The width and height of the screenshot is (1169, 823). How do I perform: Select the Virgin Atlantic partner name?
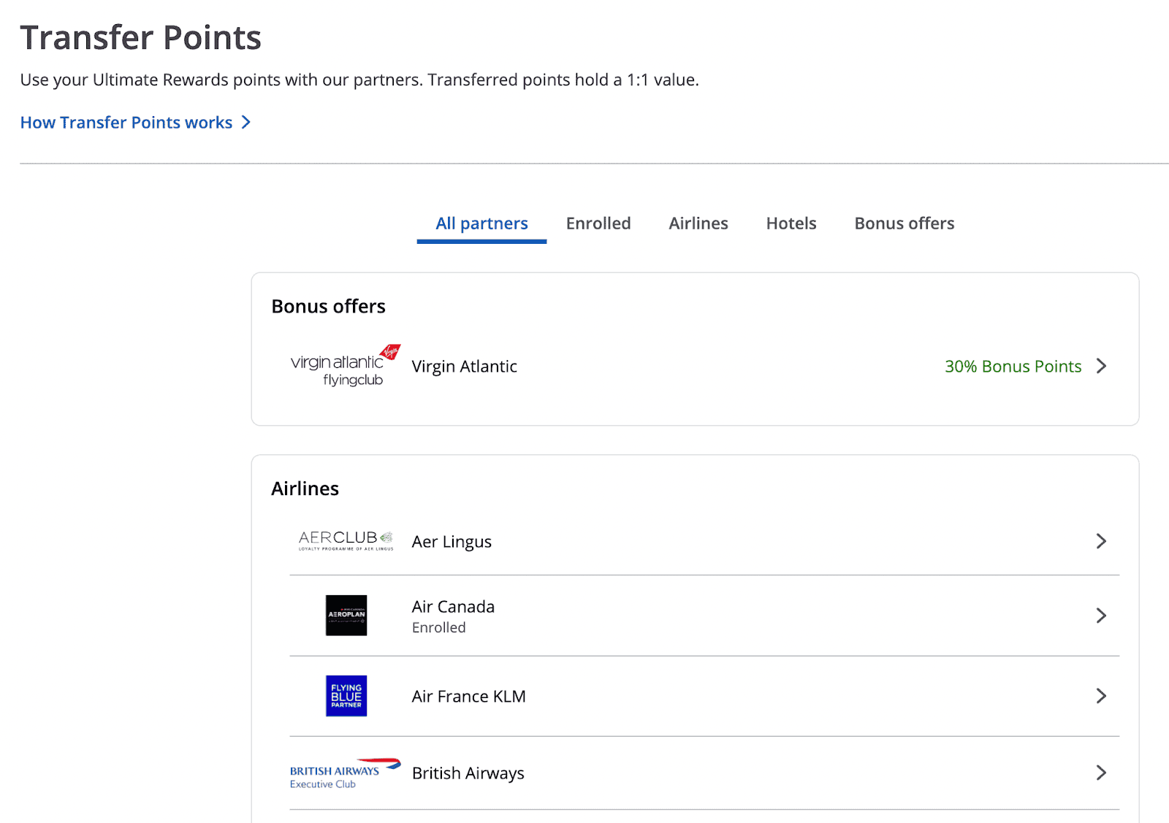(x=465, y=366)
